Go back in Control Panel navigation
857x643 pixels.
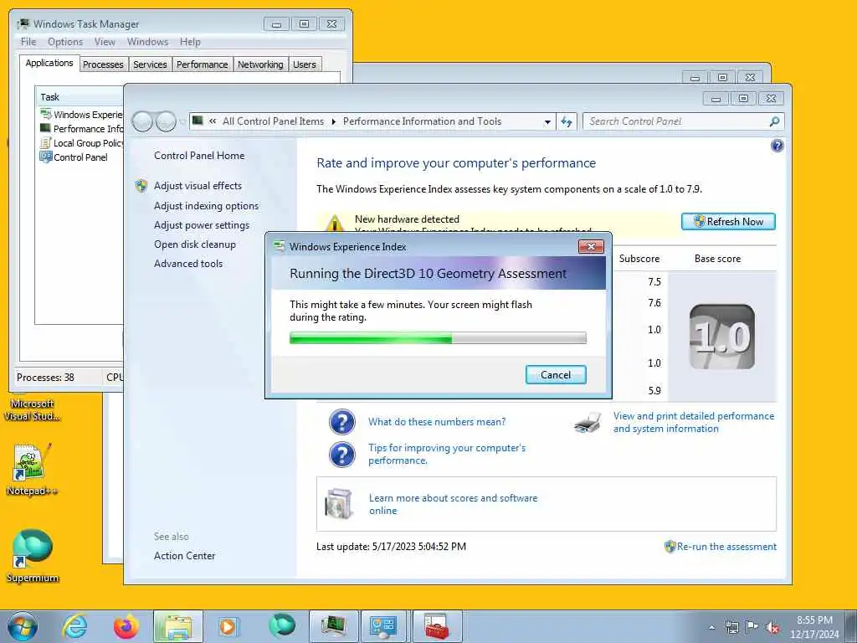(x=142, y=121)
